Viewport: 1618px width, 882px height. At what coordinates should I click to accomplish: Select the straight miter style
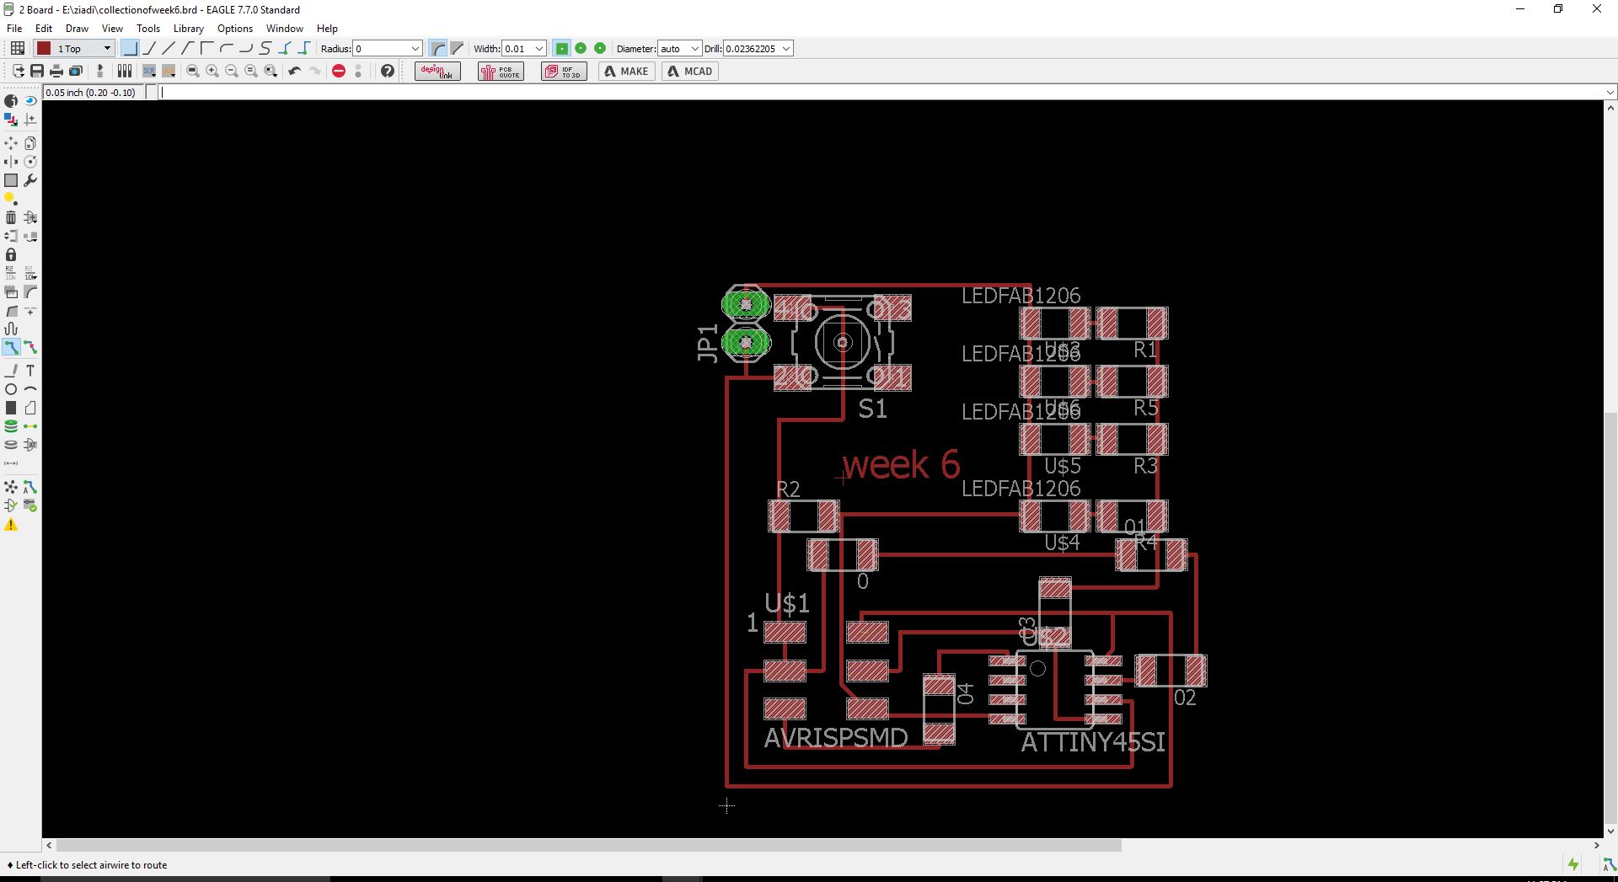pos(457,49)
